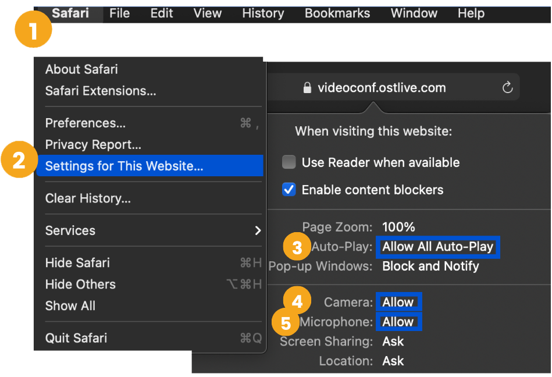Image resolution: width=552 pixels, height=377 pixels.
Task: Open the Location permission dropdown
Action: tap(393, 361)
